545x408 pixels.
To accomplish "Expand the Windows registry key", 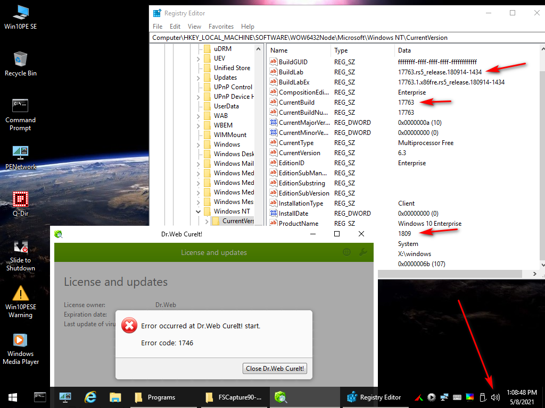I will click(x=199, y=144).
